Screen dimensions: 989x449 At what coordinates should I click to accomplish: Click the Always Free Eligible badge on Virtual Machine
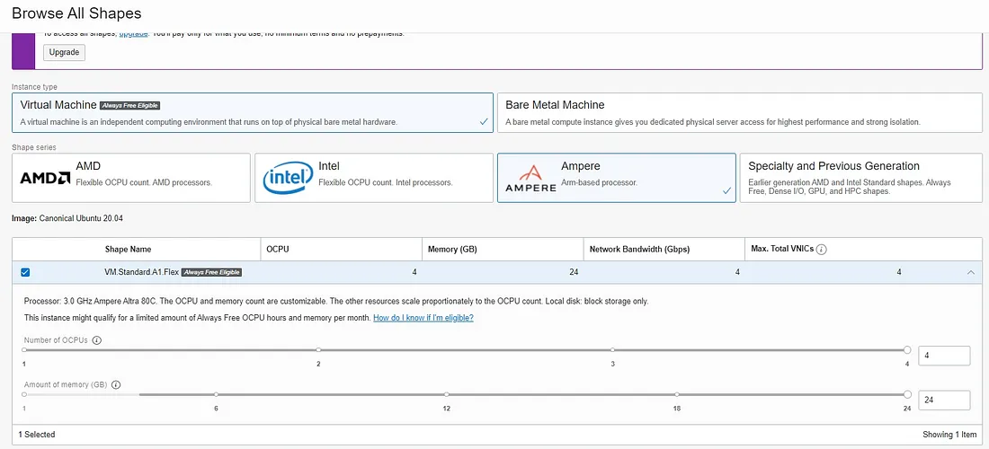(x=129, y=105)
